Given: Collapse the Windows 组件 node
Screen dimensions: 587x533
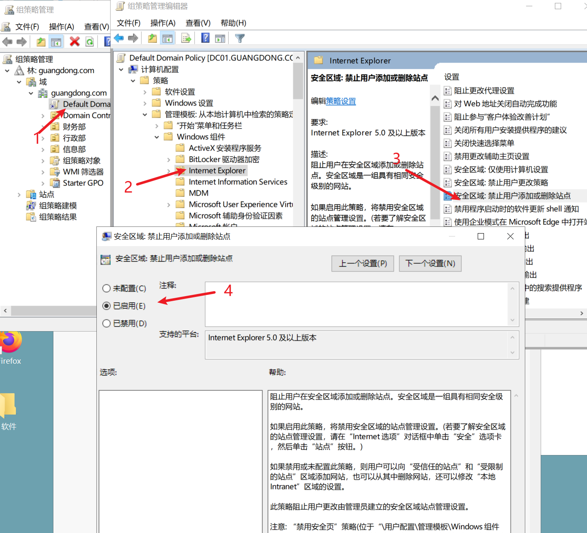Looking at the screenshot, I should point(157,137).
